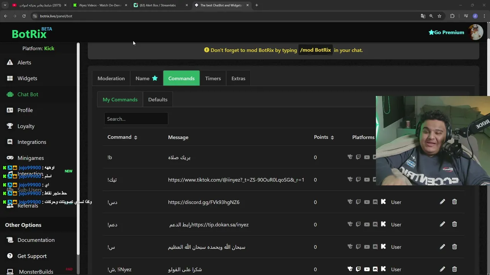
Task: Open the Chrome extensions puzzle icon
Action: coord(452,16)
